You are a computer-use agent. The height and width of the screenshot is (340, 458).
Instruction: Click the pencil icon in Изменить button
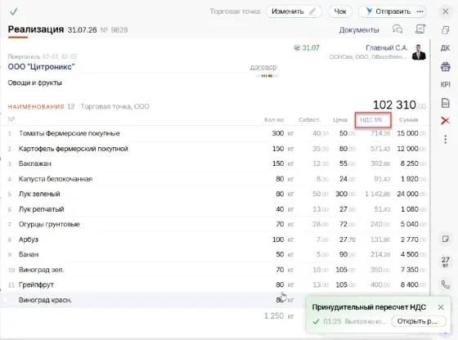click(x=312, y=11)
